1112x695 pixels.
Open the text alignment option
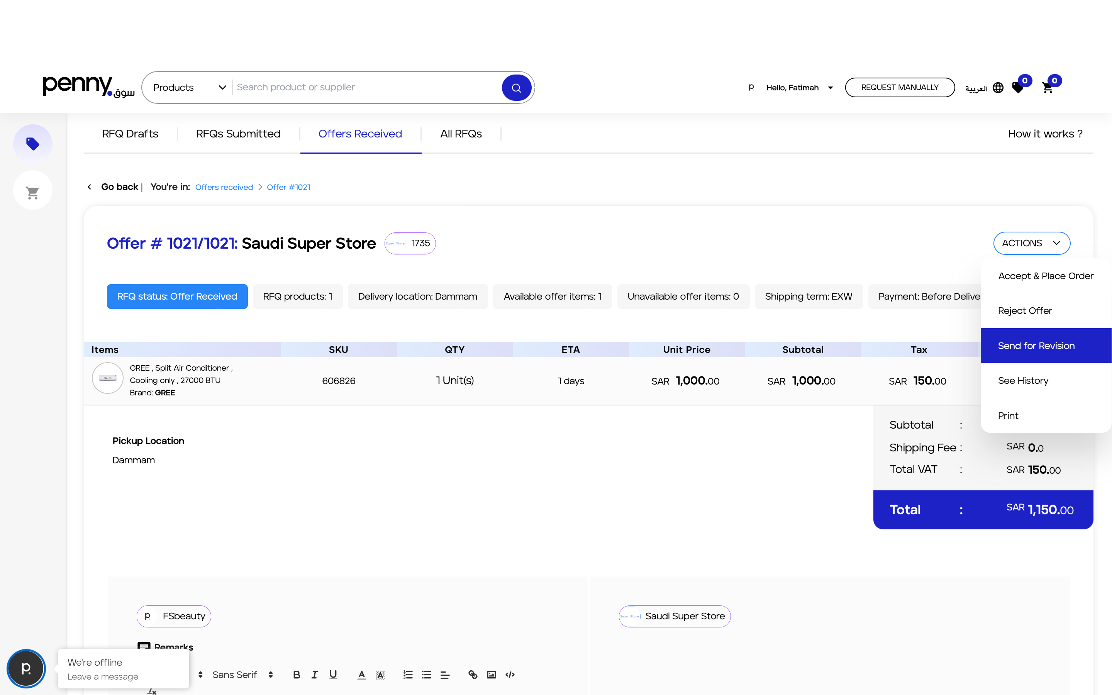(x=445, y=675)
